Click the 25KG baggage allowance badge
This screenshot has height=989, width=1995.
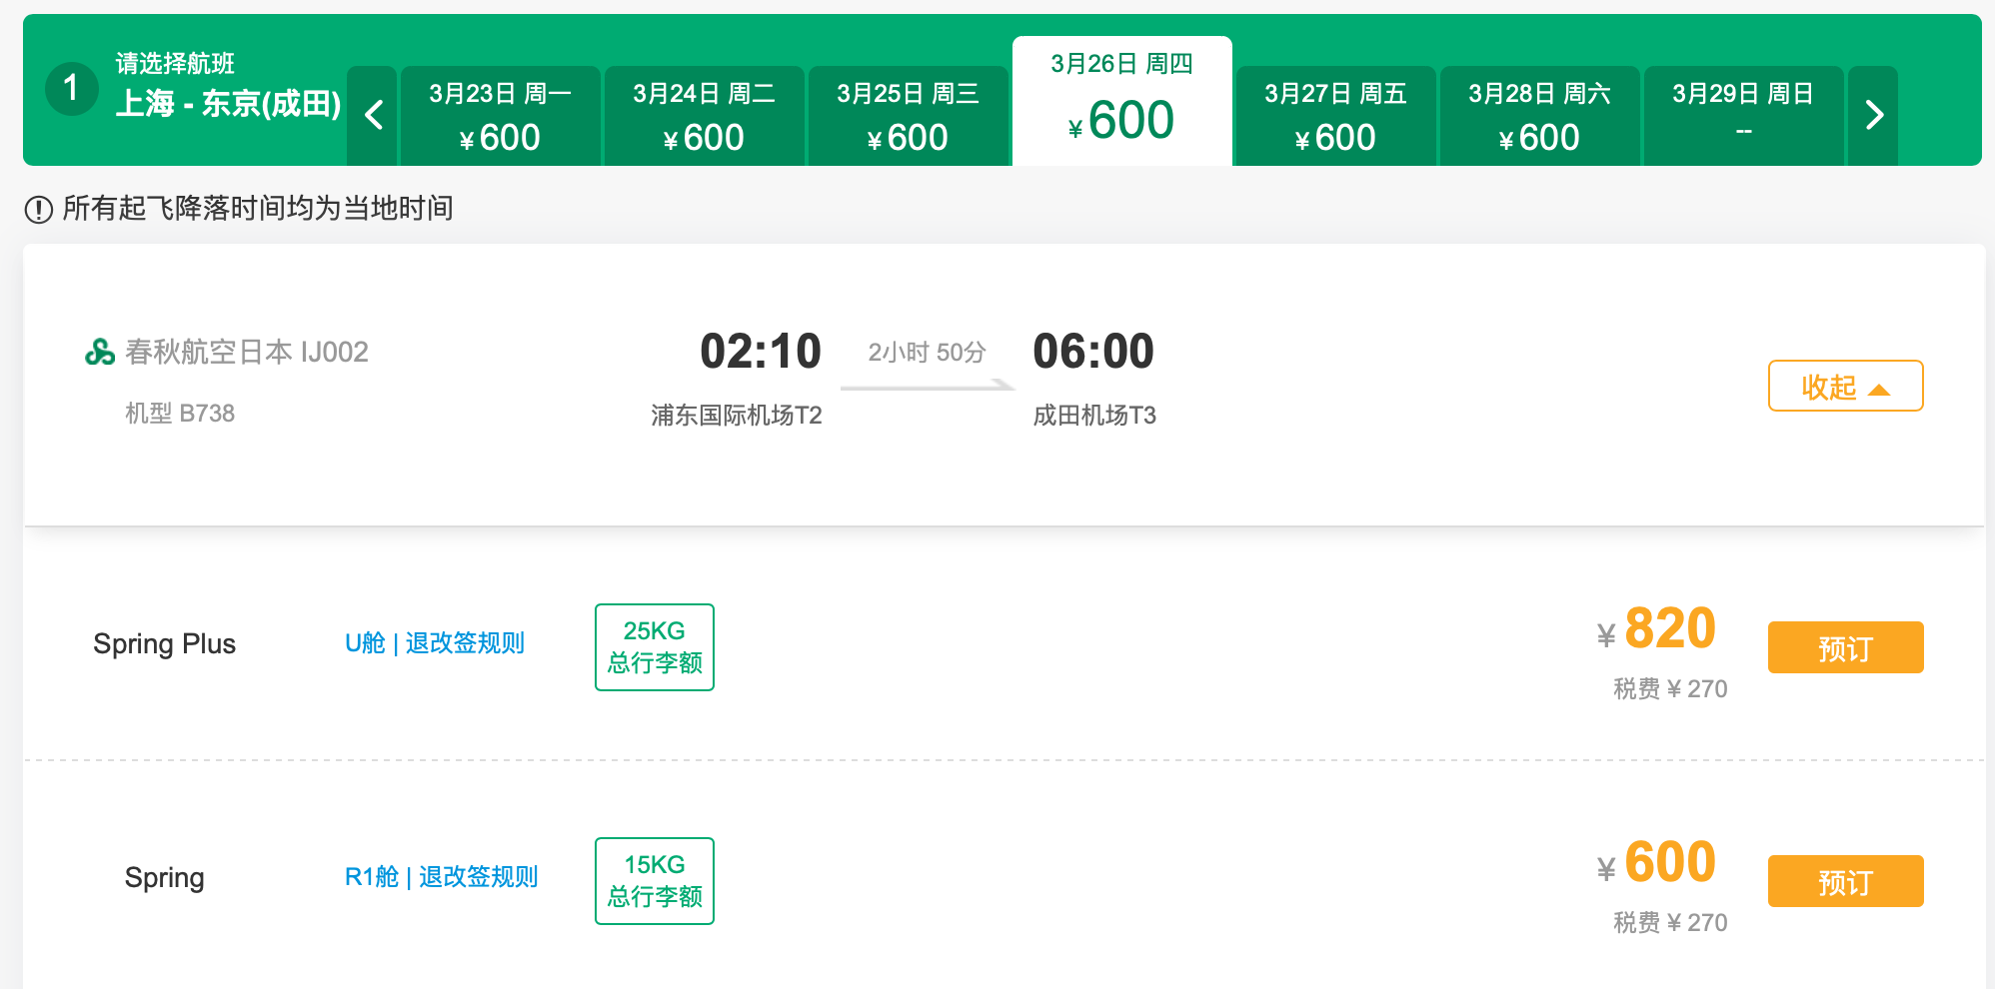655,647
